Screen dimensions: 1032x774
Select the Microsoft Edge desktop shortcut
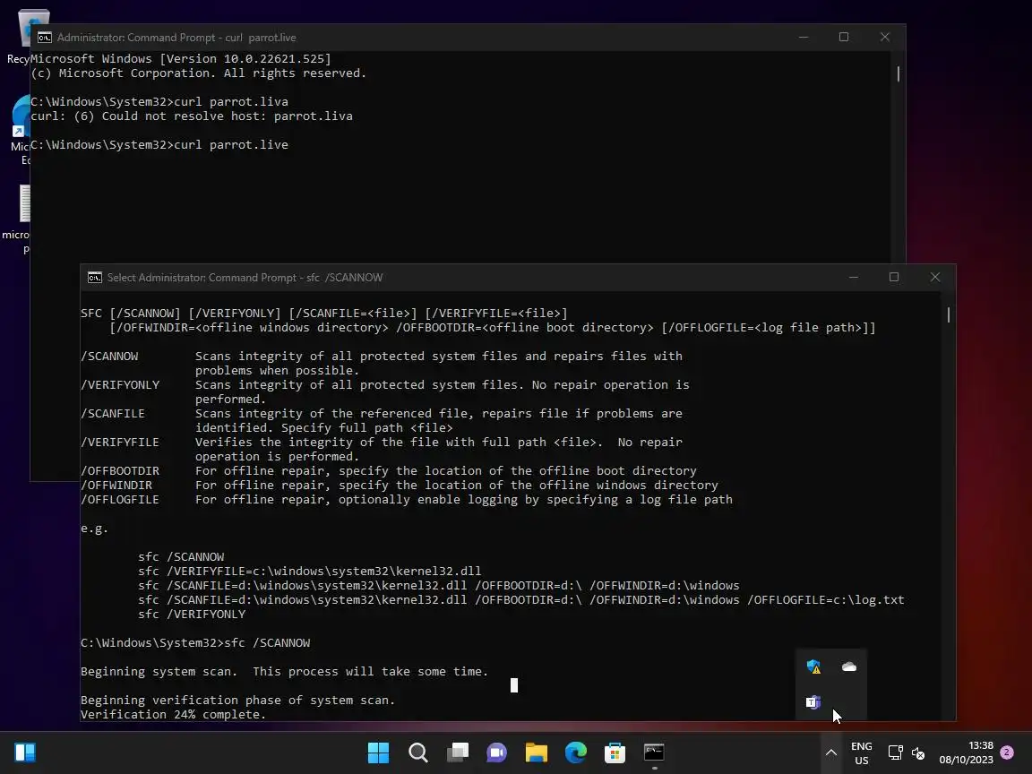tap(19, 130)
